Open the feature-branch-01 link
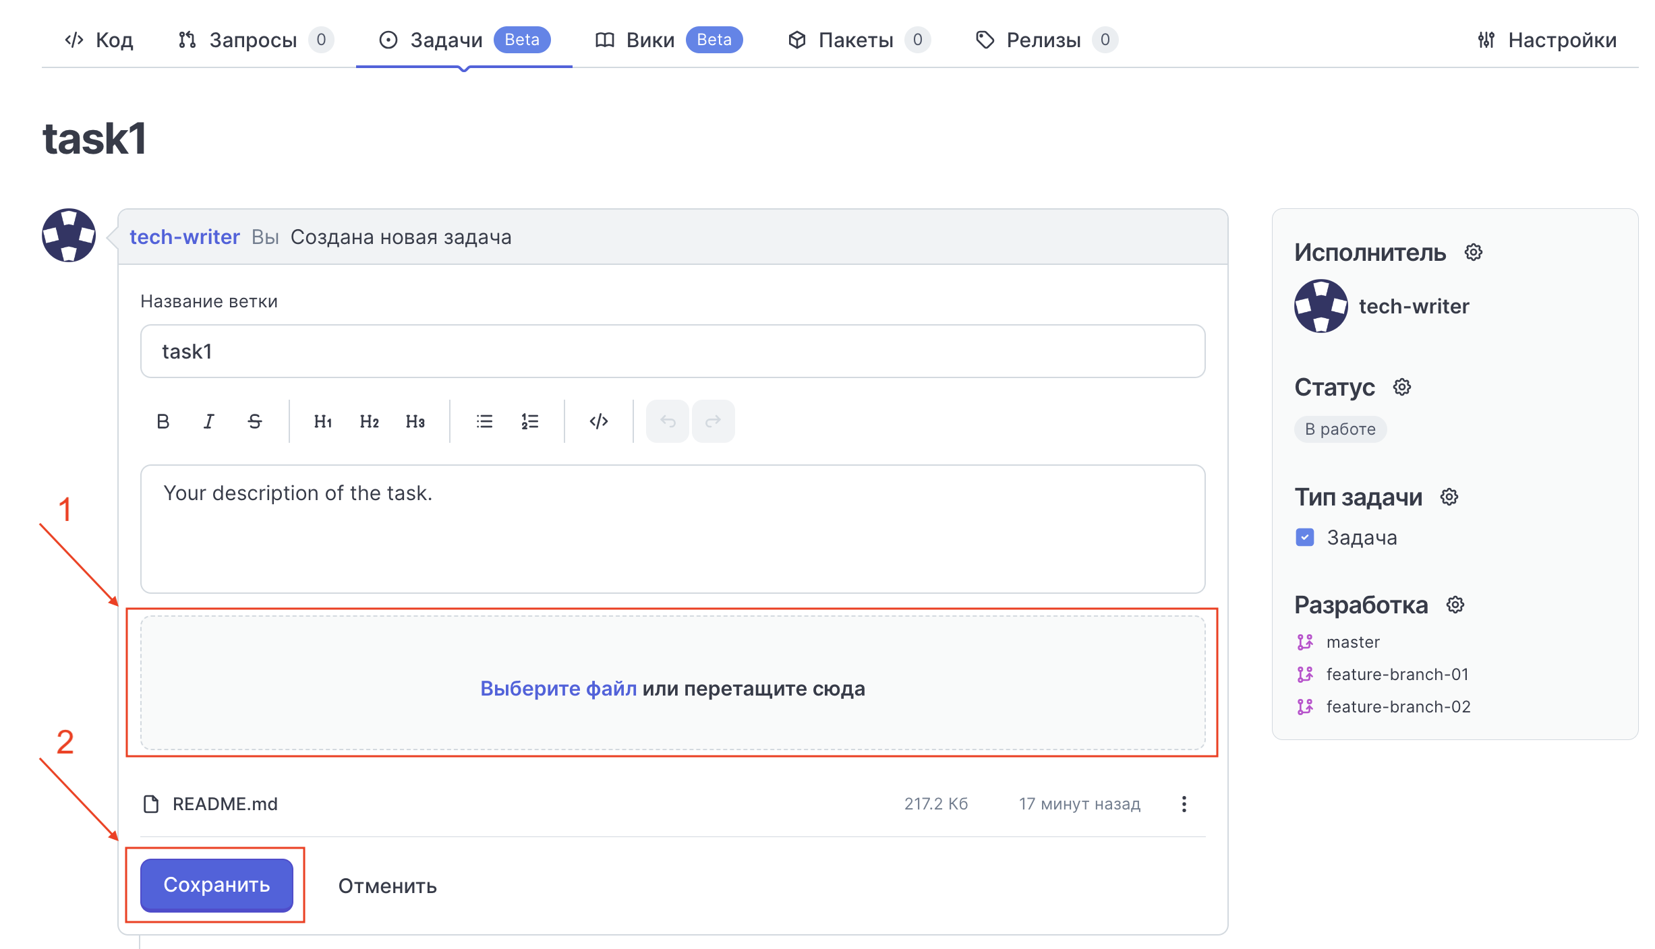 1397,674
